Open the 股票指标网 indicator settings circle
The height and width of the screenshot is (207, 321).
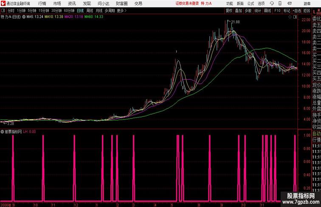2,132
